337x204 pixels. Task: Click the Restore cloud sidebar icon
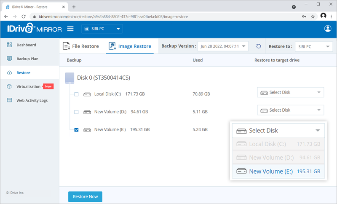(x=9, y=72)
